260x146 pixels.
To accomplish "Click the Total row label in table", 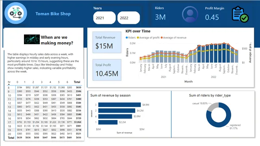I will (11, 138).
